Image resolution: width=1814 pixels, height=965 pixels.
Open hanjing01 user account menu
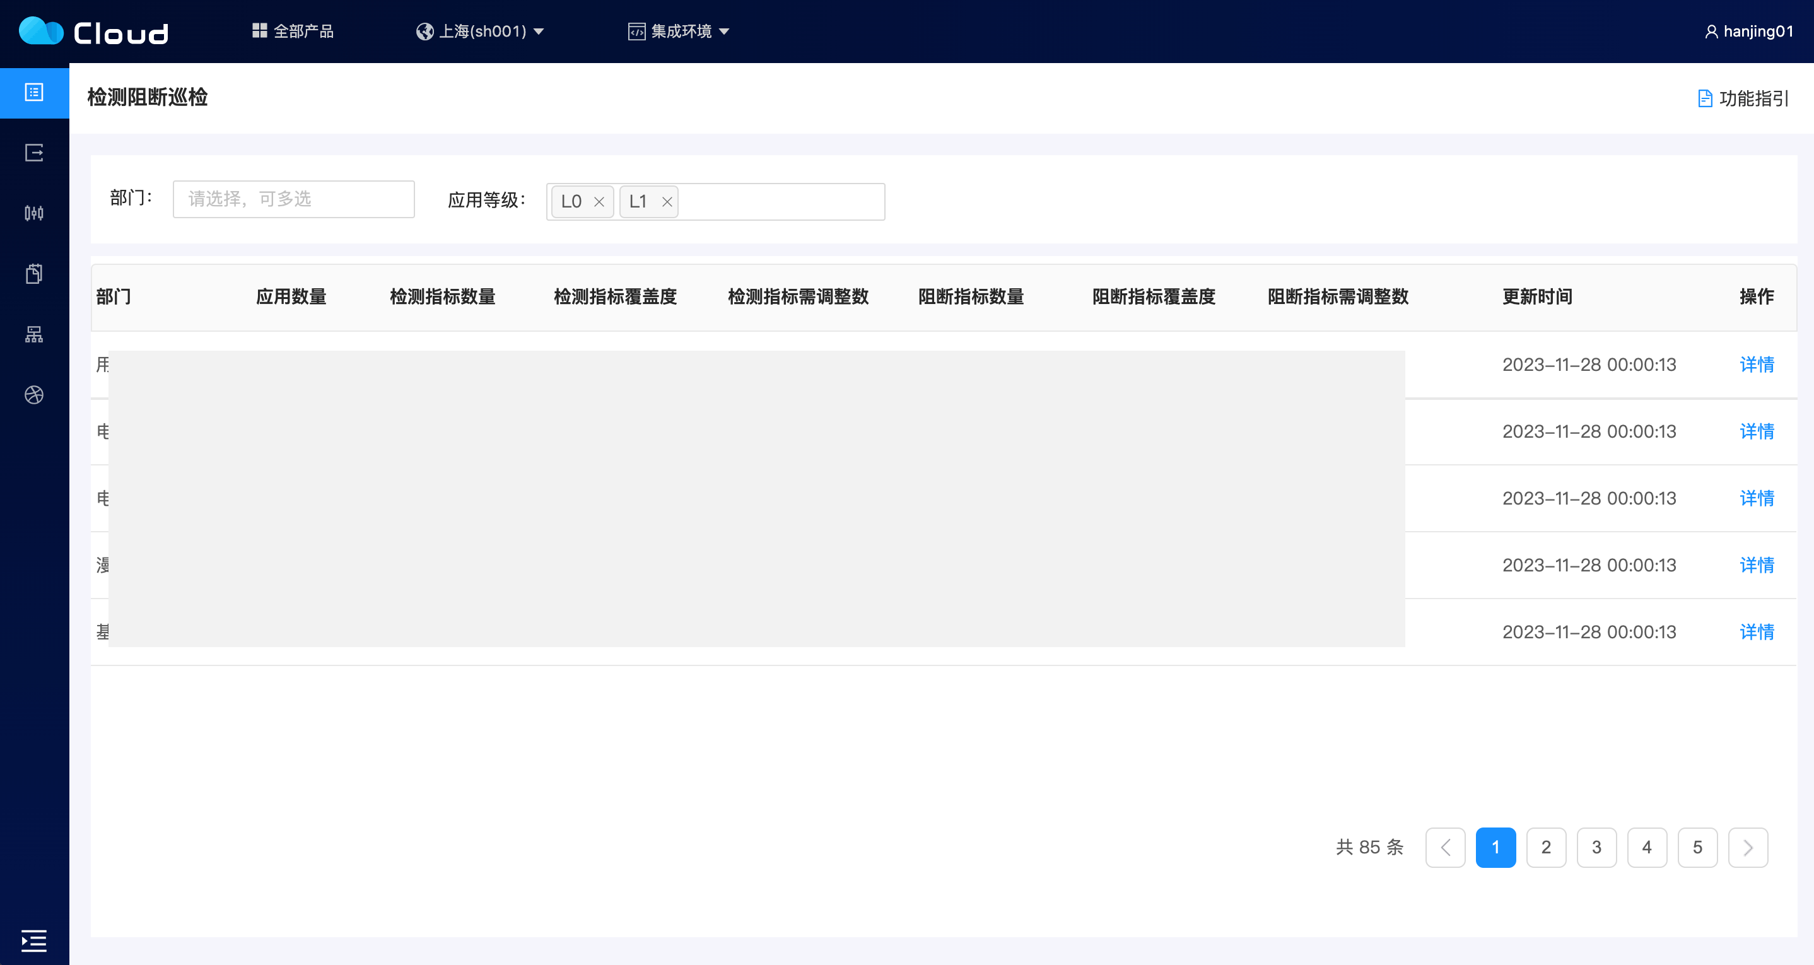pyautogui.click(x=1749, y=31)
